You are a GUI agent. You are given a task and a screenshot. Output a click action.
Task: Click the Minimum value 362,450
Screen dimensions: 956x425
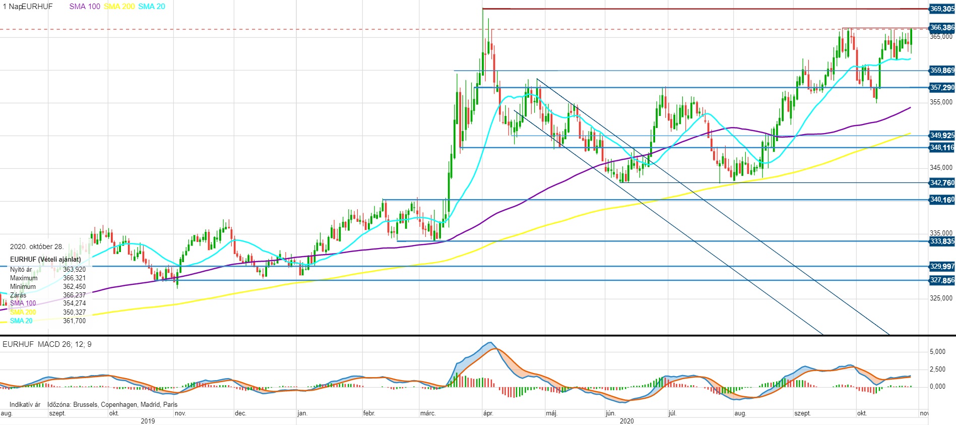74,287
